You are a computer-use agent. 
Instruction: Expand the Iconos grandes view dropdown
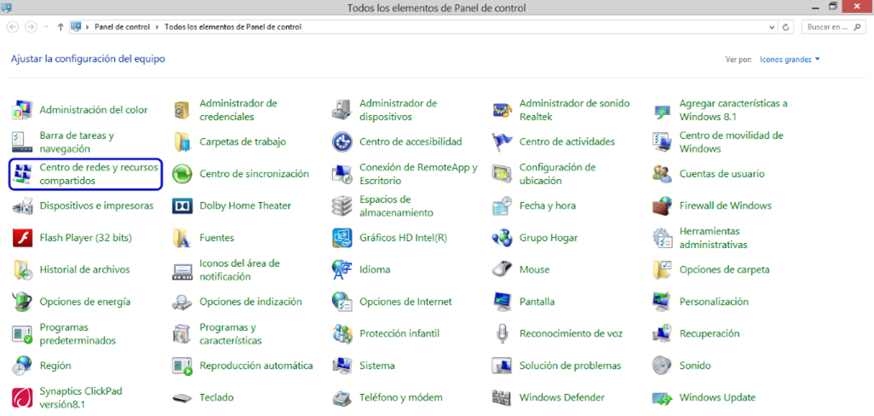[x=790, y=59]
